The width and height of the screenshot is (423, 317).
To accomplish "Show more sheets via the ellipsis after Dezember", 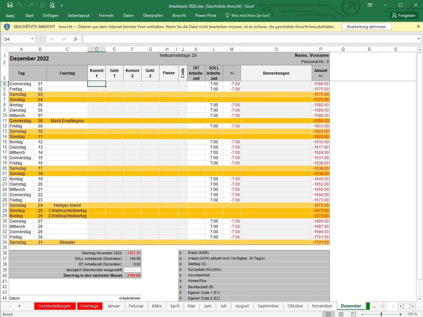I will [x=374, y=306].
